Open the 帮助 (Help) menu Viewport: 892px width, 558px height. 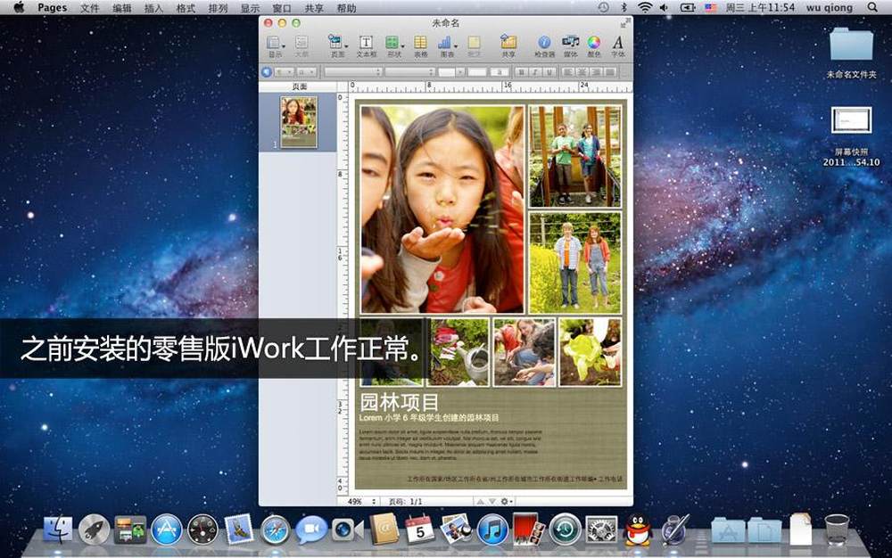(x=346, y=7)
